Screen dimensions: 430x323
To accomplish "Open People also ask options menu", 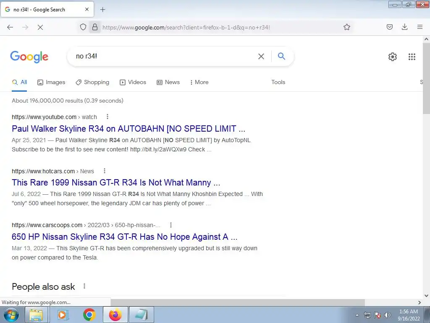I will [84, 286].
